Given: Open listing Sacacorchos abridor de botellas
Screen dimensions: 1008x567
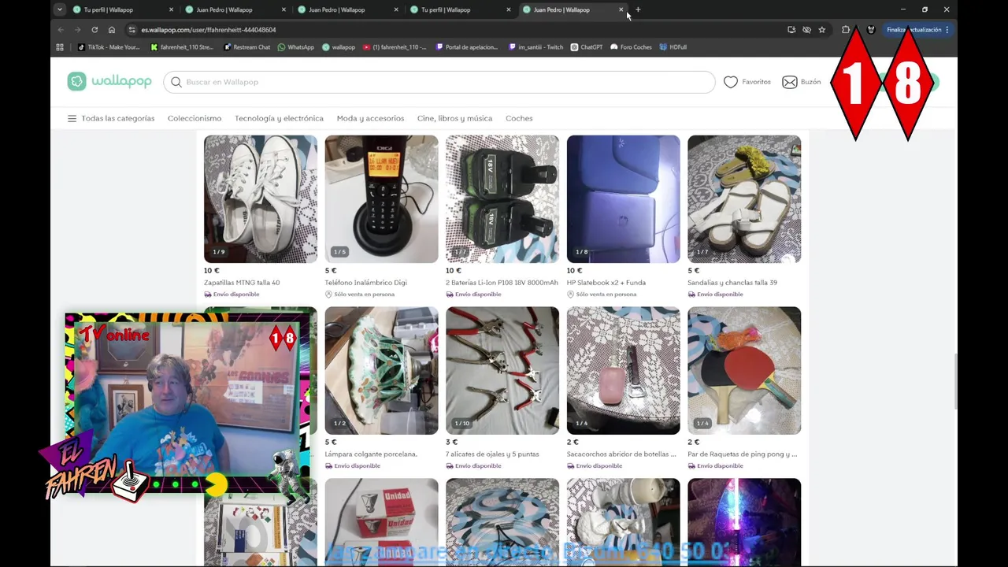Looking at the screenshot, I should (x=621, y=454).
